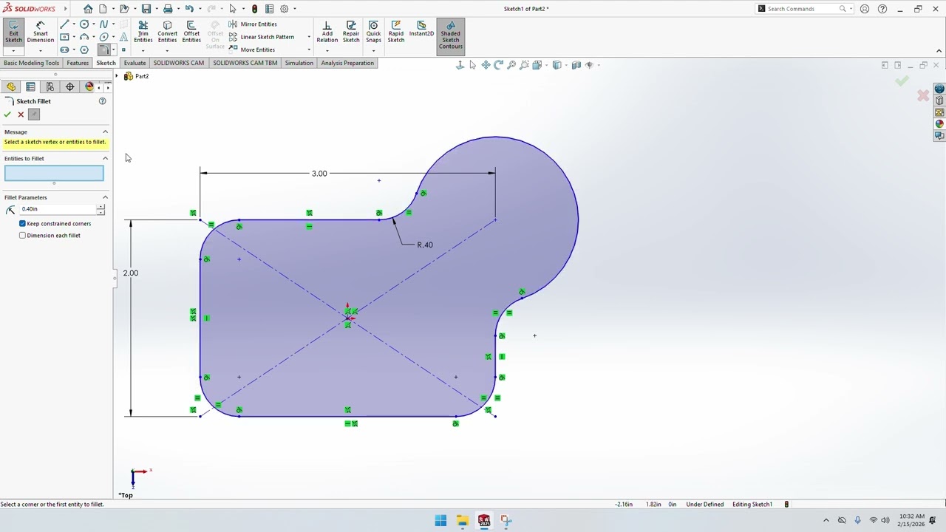Choose the Polygon sketch tool
Image resolution: width=946 pixels, height=532 pixels.
coord(84,50)
